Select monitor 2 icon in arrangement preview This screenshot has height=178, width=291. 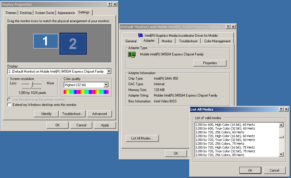pos(73,43)
